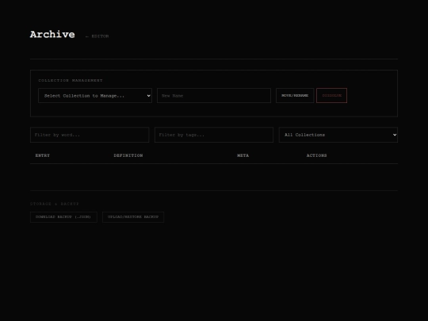Click Download Backup (.json) button
428x321 pixels.
point(63,217)
